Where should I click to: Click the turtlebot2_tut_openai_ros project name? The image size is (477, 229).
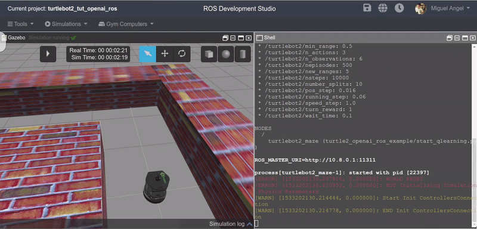pos(82,8)
